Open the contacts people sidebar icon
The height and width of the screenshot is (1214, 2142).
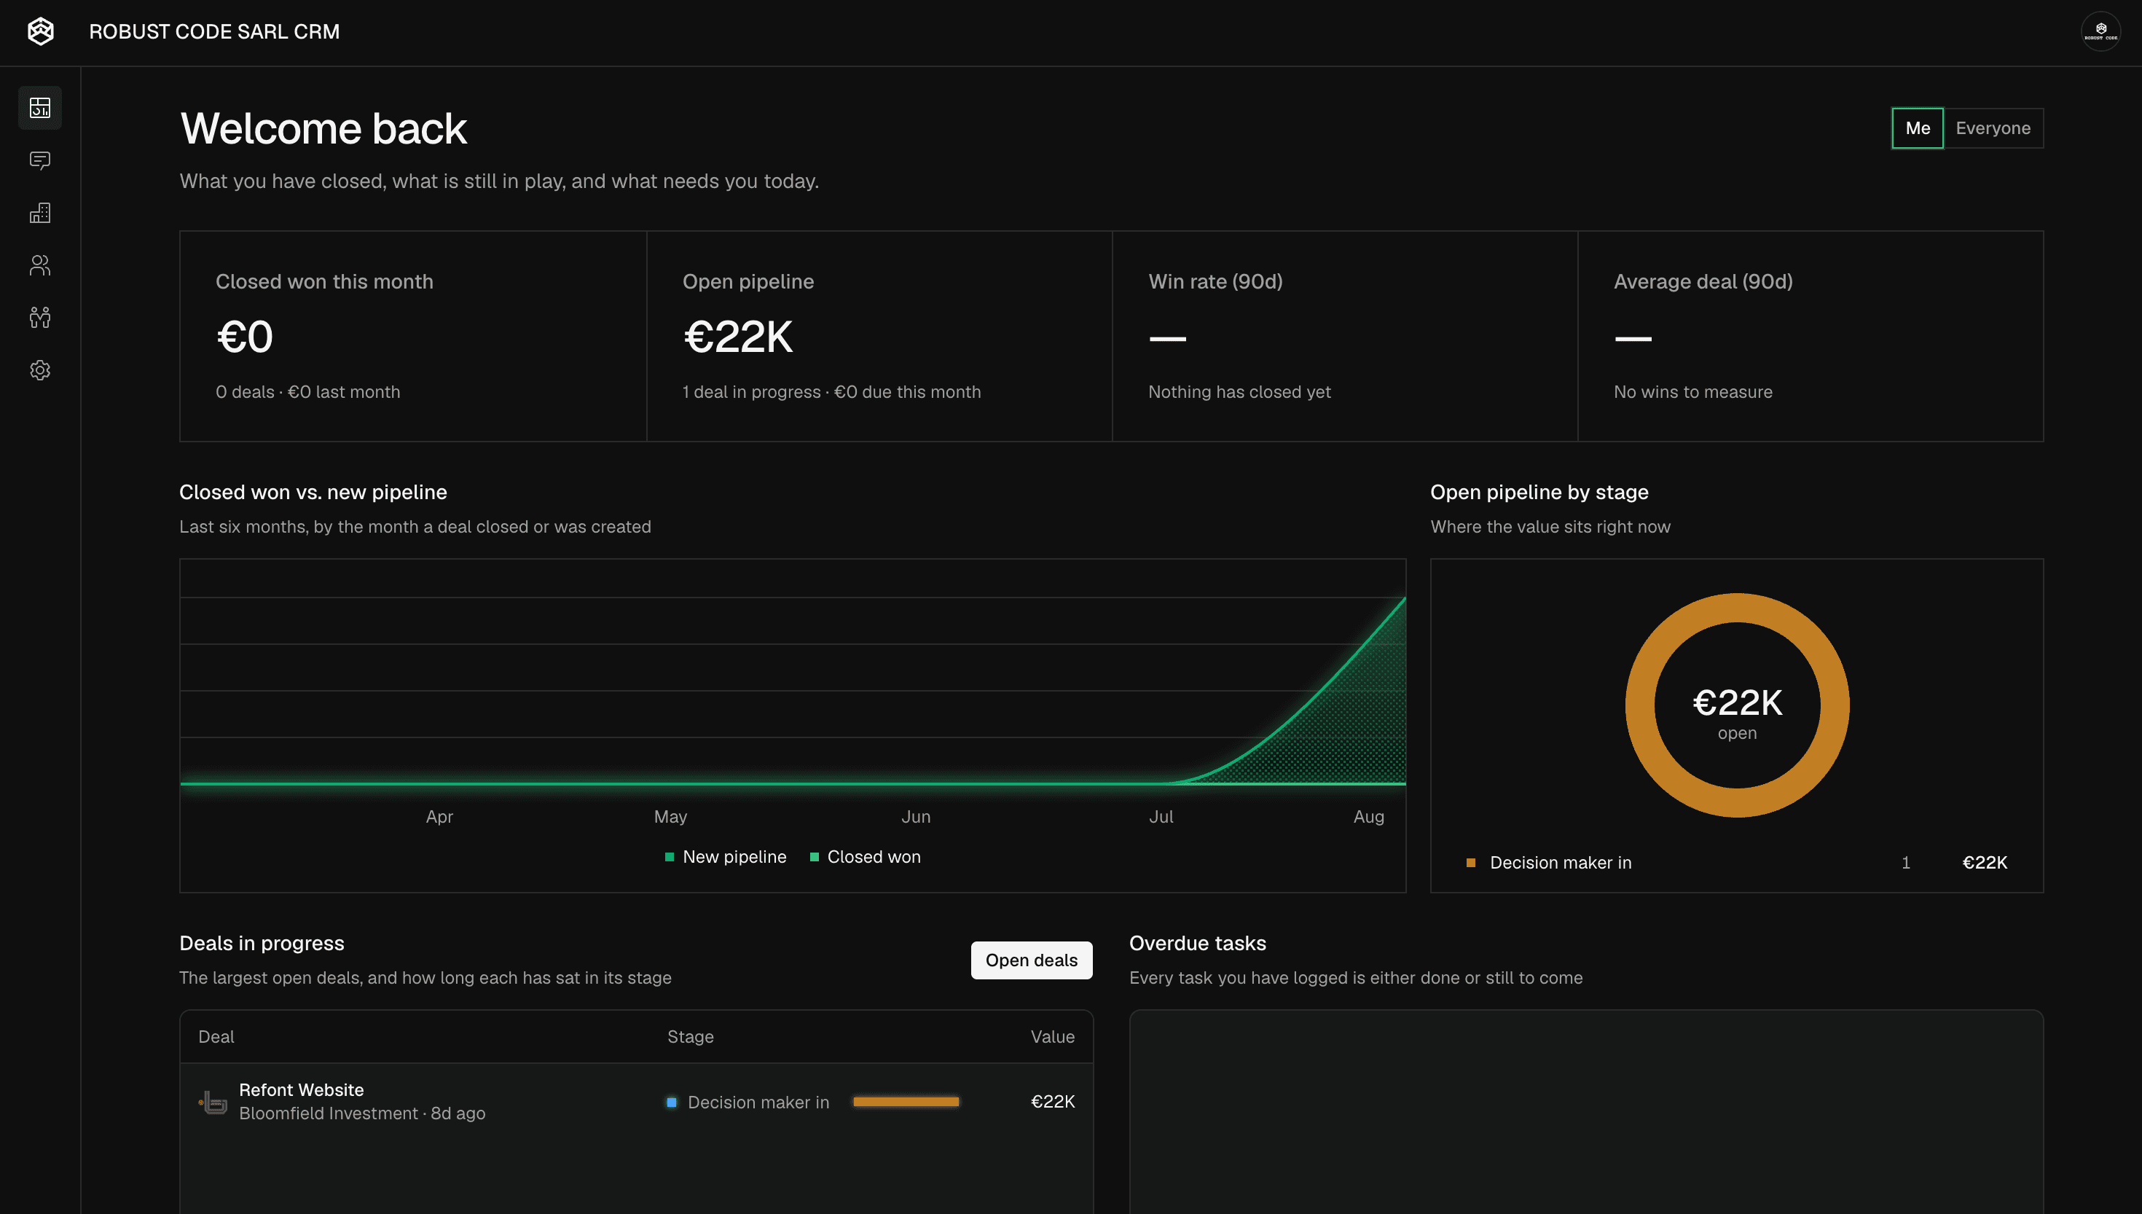[40, 265]
